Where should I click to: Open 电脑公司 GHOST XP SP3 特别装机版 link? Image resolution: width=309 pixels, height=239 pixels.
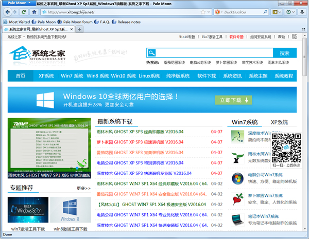point(140,163)
